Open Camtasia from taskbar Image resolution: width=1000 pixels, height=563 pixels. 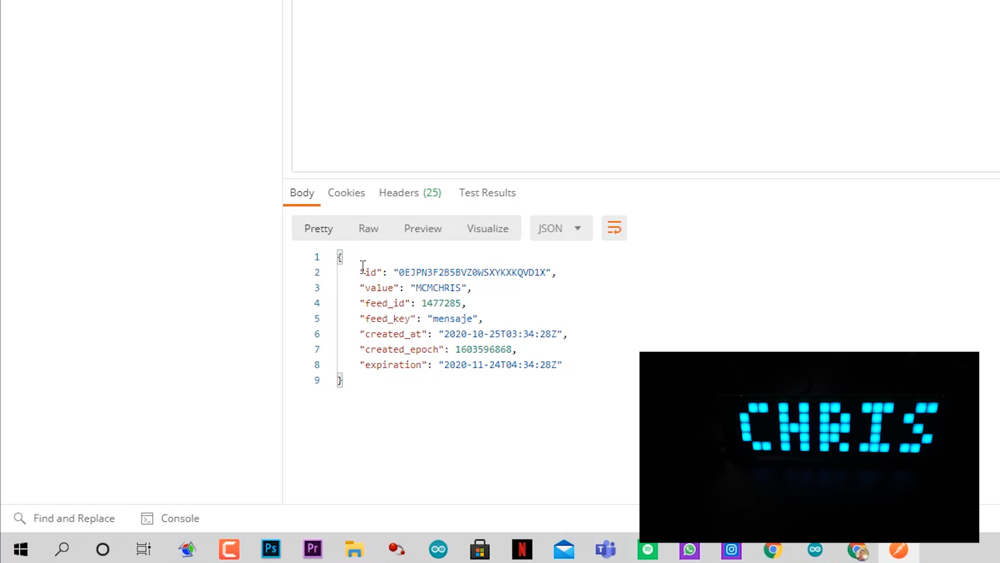(x=229, y=549)
